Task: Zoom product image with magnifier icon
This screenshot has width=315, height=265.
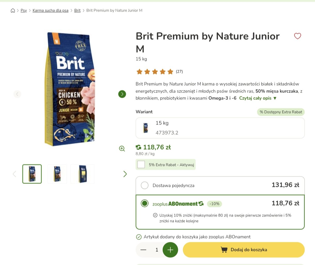Action: pyautogui.click(x=122, y=148)
